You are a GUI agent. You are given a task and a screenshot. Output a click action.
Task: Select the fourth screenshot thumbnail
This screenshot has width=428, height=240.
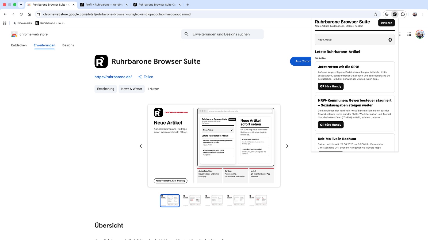[x=236, y=201]
